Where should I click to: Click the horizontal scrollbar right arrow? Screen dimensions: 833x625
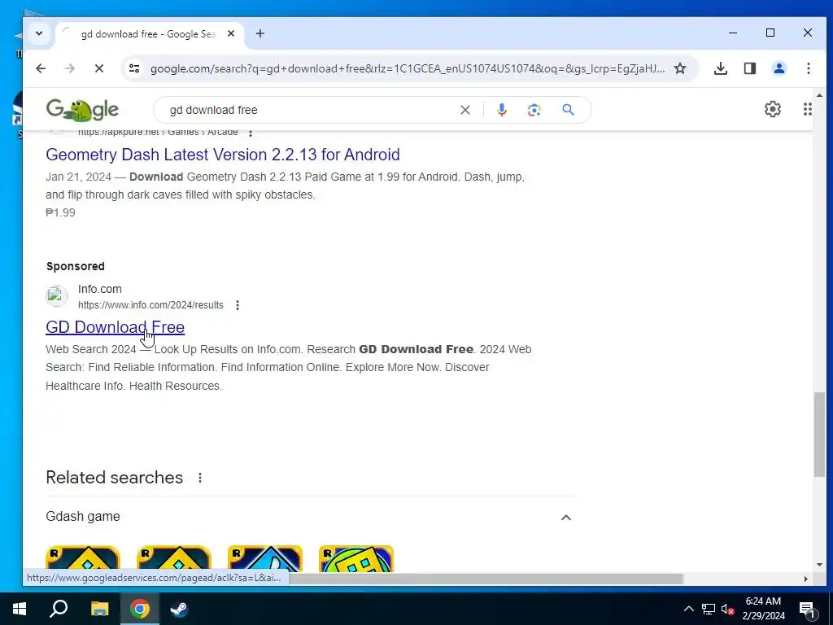806,579
